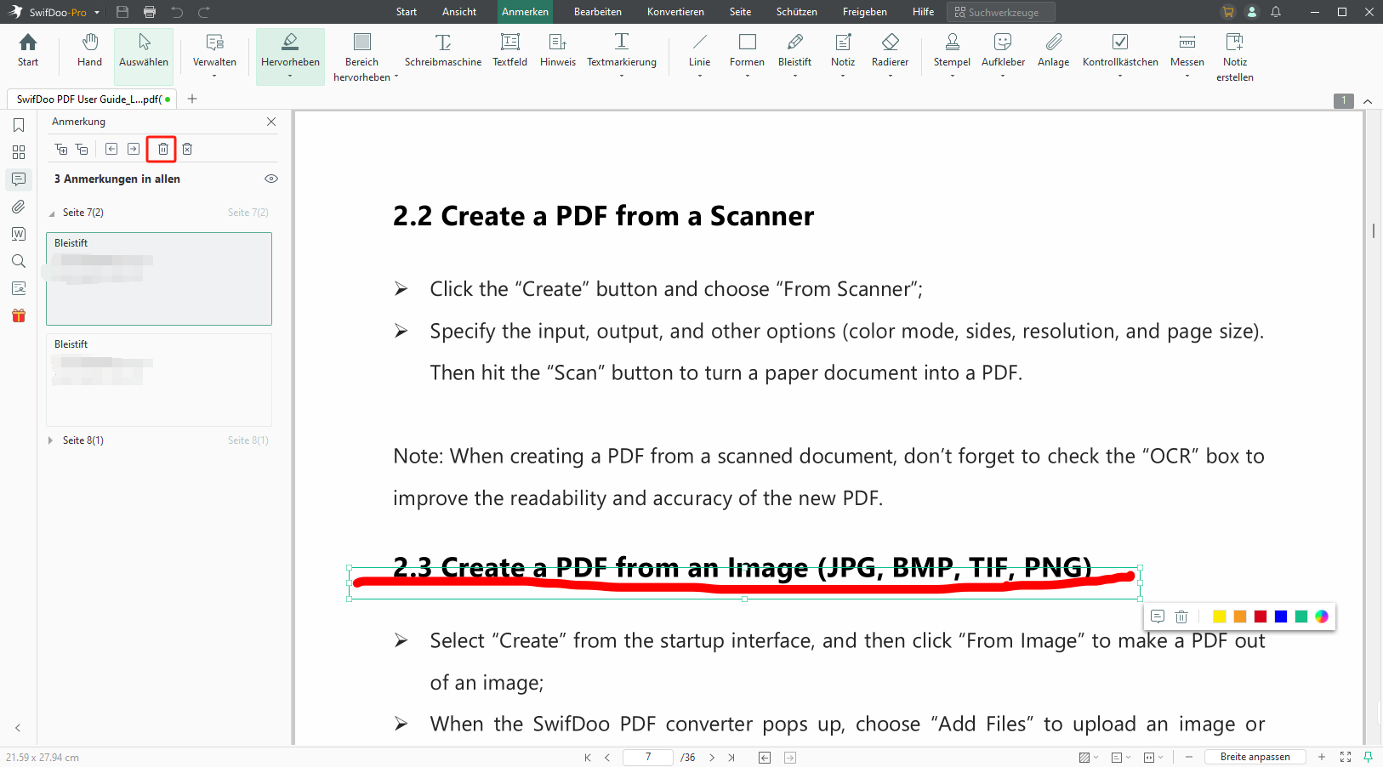Open the user account icon
Screen dimensions: 1383x767
pyautogui.click(x=1251, y=12)
